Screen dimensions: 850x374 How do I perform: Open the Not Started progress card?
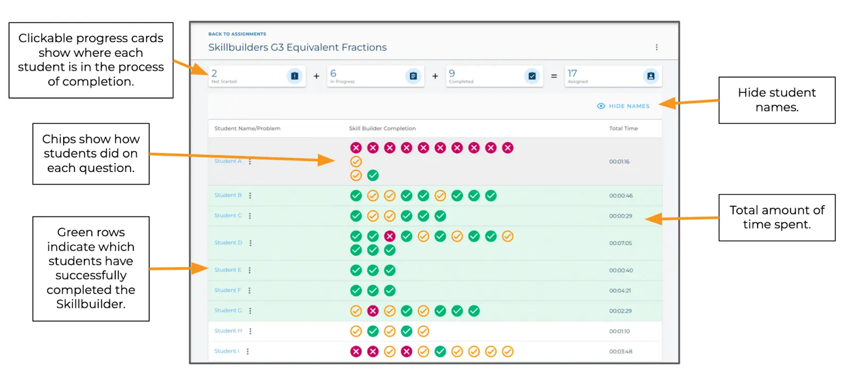coord(257,76)
